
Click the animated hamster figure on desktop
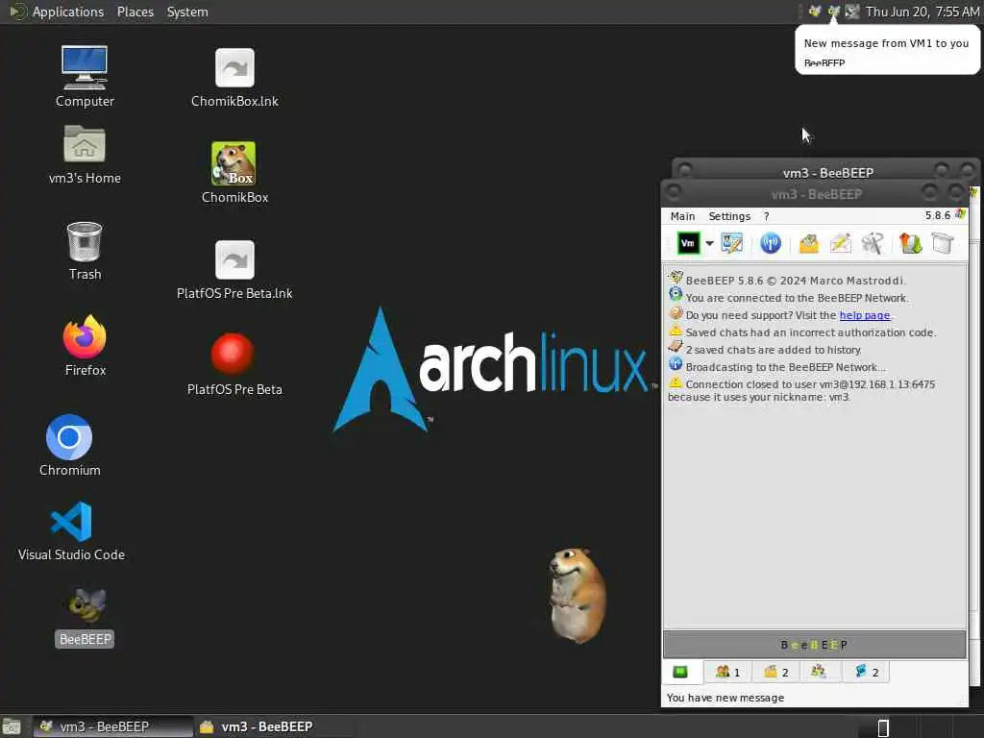coord(578,595)
